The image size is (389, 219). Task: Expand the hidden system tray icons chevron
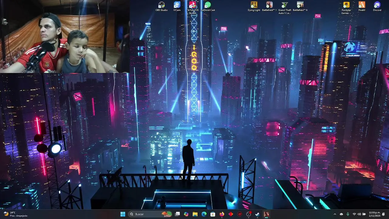coord(335,214)
